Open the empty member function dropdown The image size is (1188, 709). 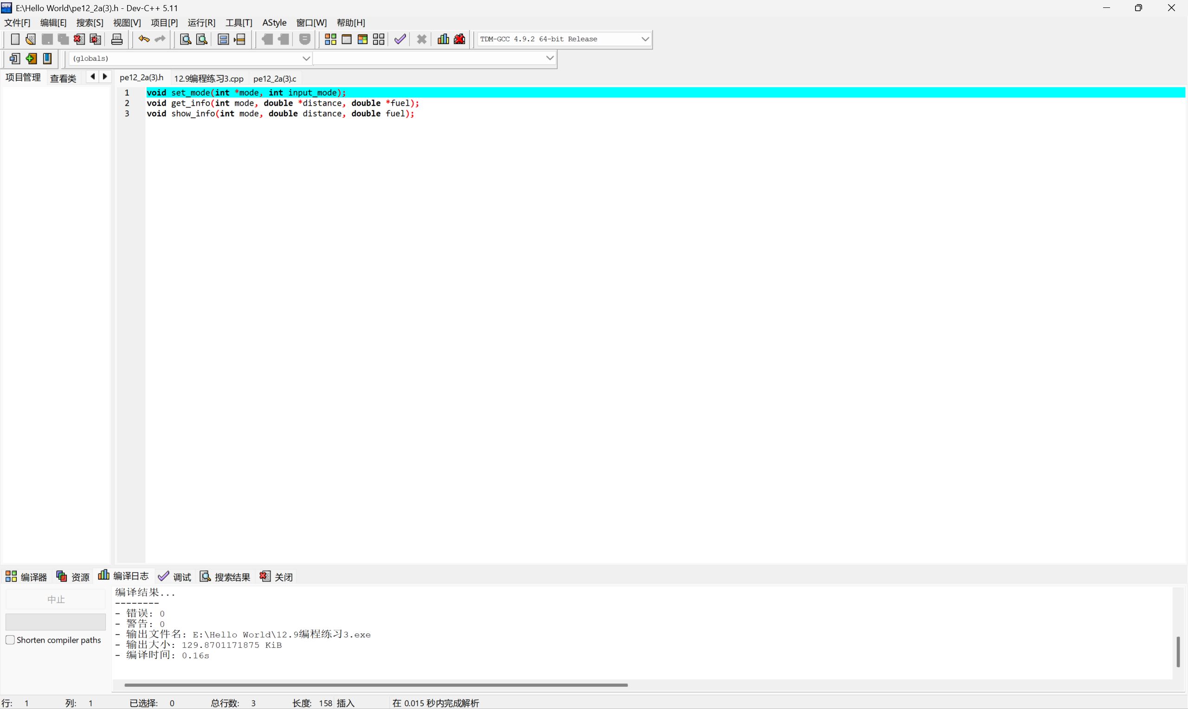click(550, 58)
